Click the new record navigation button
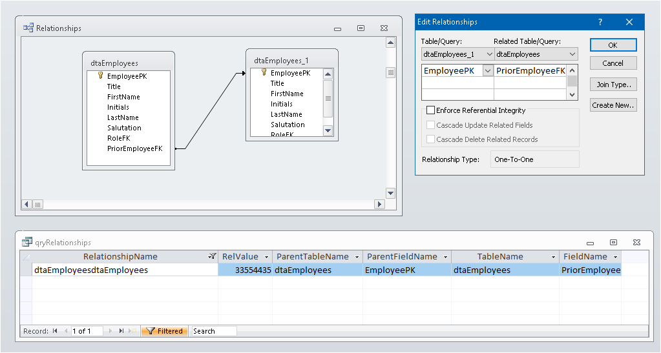661x353 pixels. [x=132, y=331]
